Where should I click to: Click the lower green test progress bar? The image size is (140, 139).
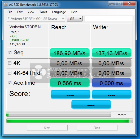pyautogui.click(x=69, y=121)
